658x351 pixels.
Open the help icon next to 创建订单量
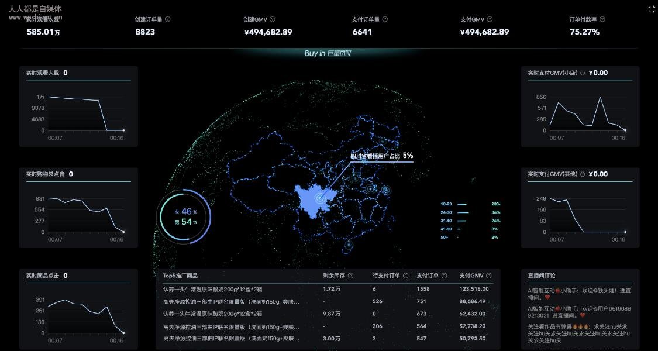168,19
